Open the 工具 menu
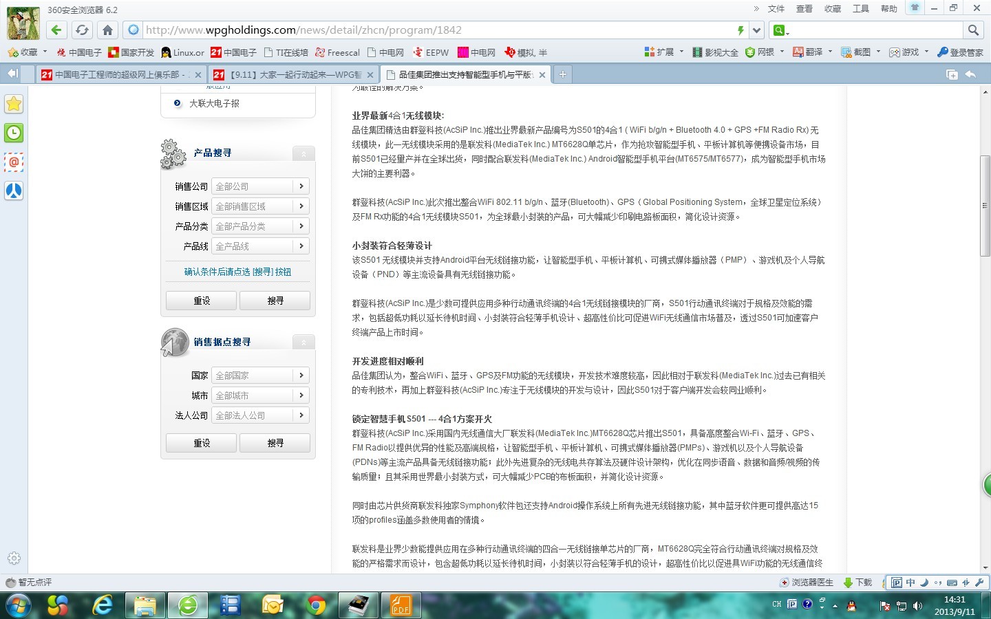 tap(861, 9)
